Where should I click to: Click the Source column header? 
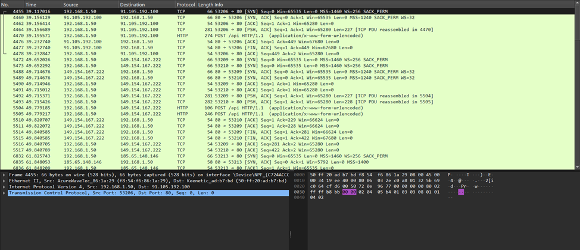(71, 4)
